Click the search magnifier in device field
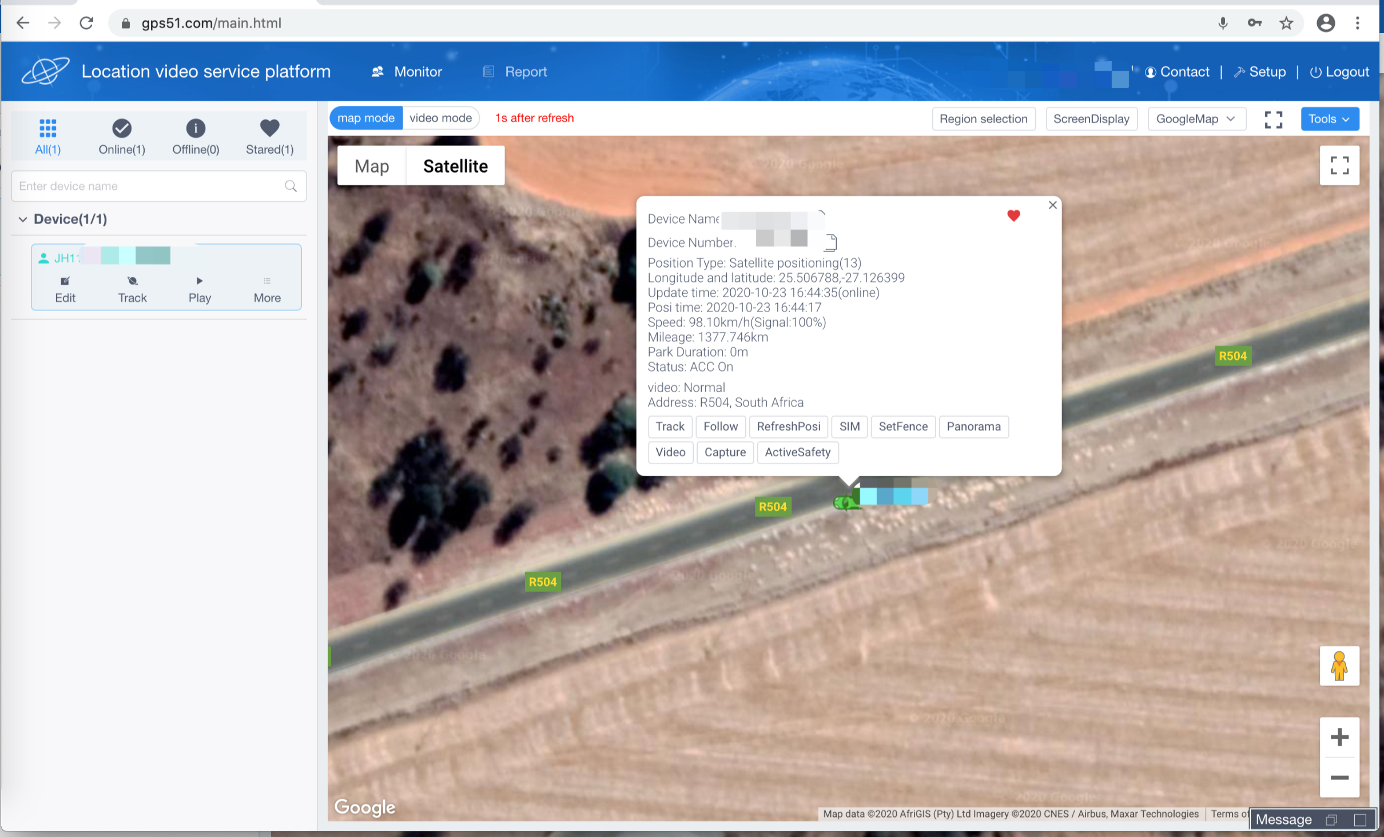The width and height of the screenshot is (1384, 837). click(291, 186)
